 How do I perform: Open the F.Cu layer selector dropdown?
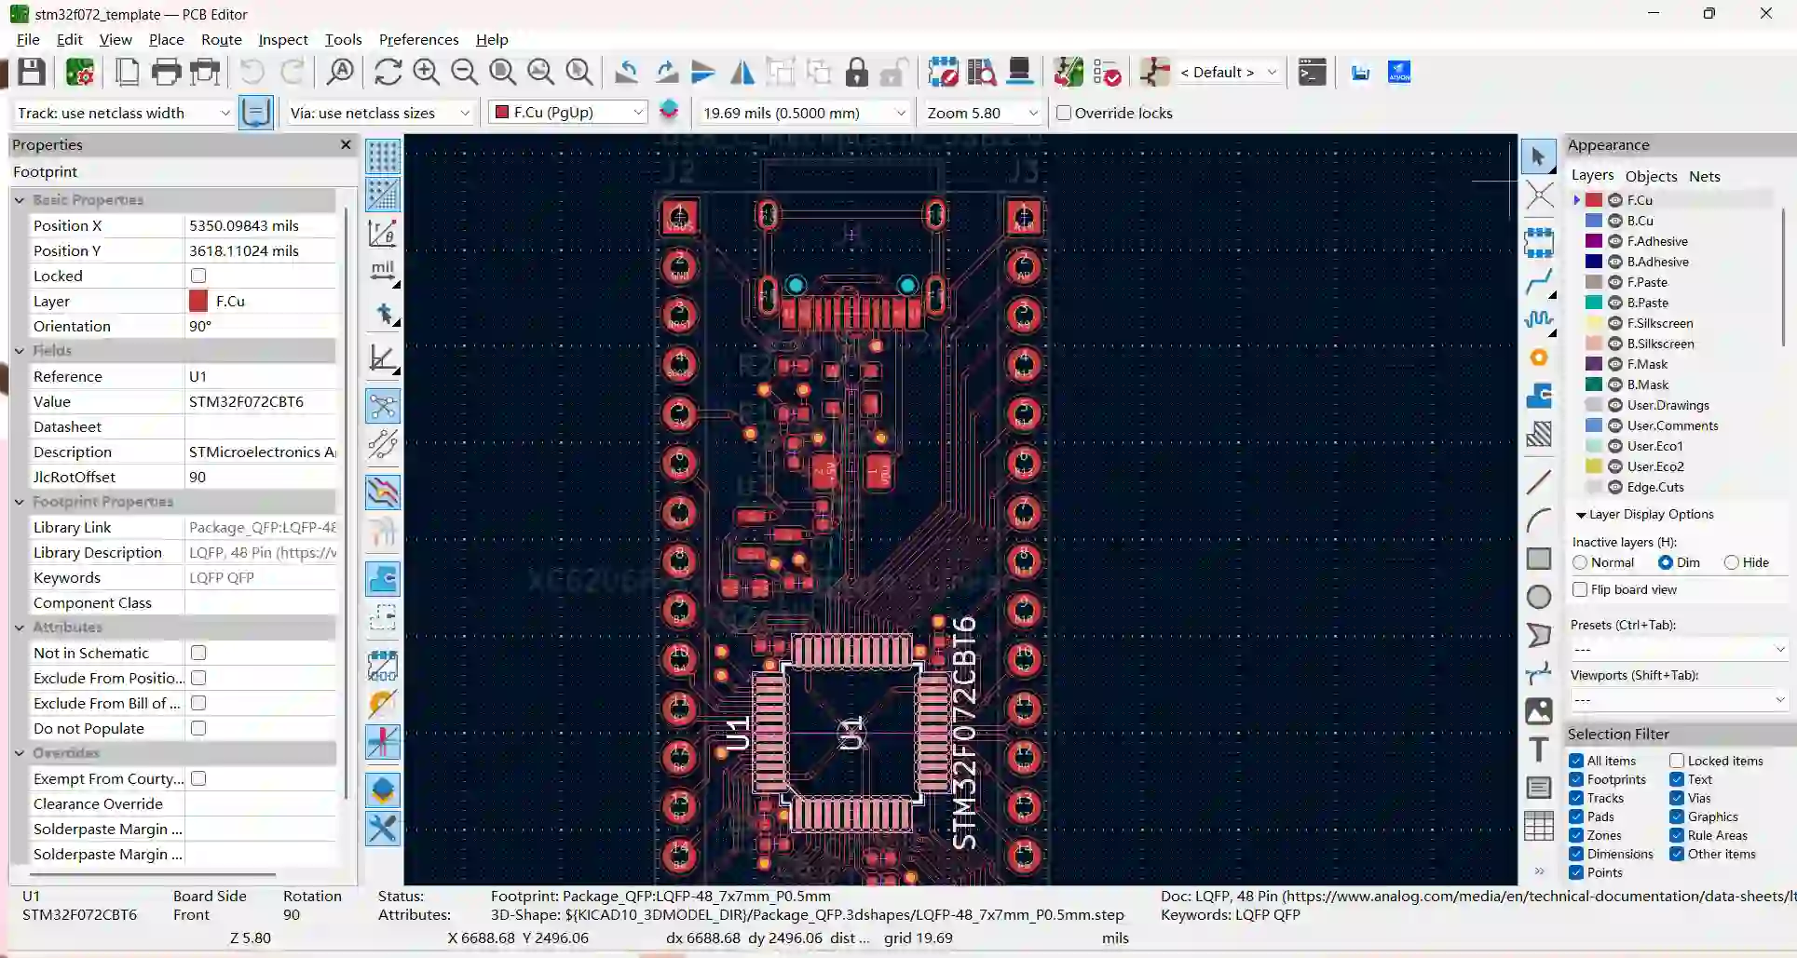pyautogui.click(x=567, y=113)
